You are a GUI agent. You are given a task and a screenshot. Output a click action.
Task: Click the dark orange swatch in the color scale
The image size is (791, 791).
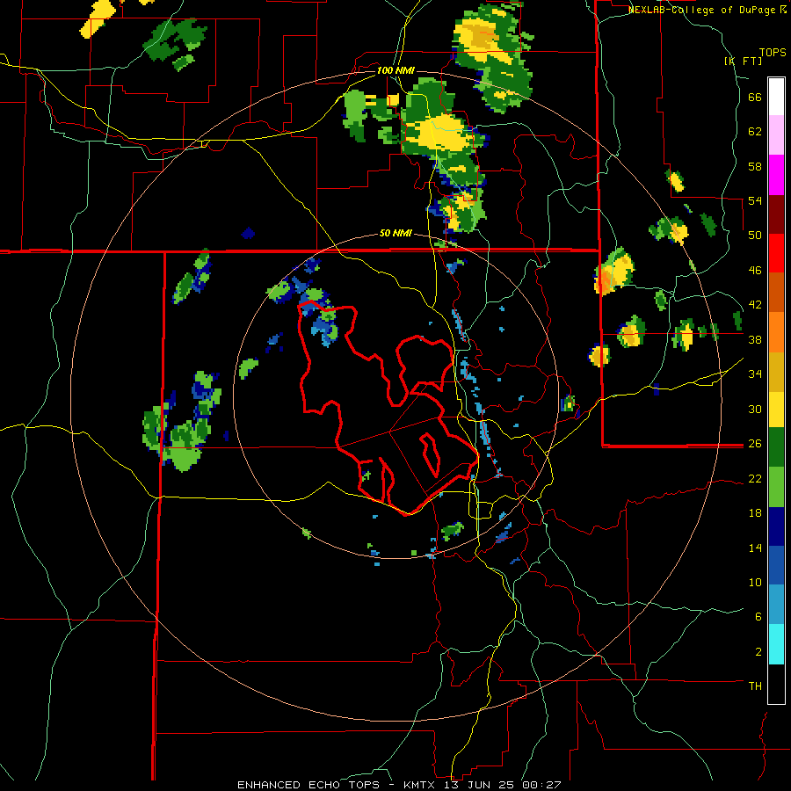tap(776, 292)
